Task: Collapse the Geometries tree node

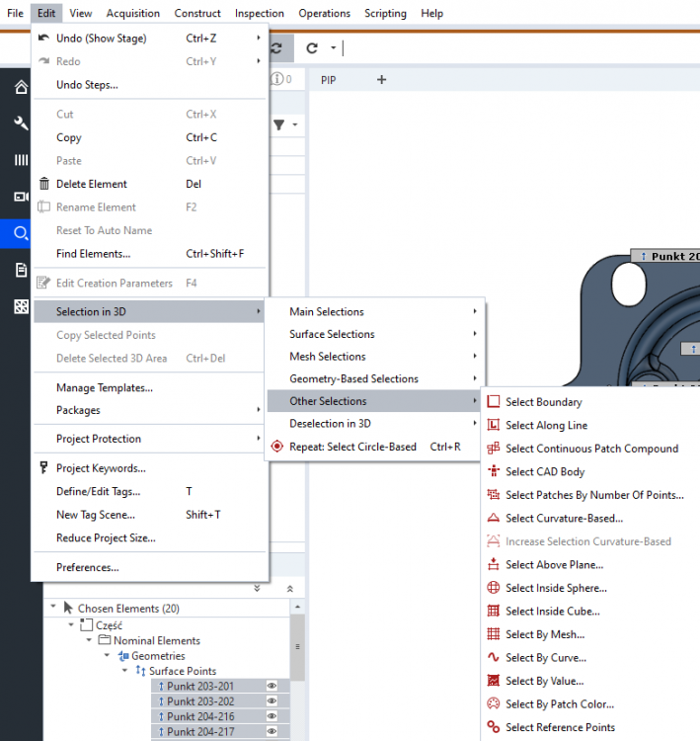Action: coord(108,655)
